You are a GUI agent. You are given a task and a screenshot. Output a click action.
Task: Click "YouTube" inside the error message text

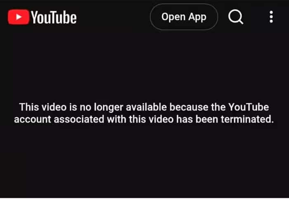[249, 107]
